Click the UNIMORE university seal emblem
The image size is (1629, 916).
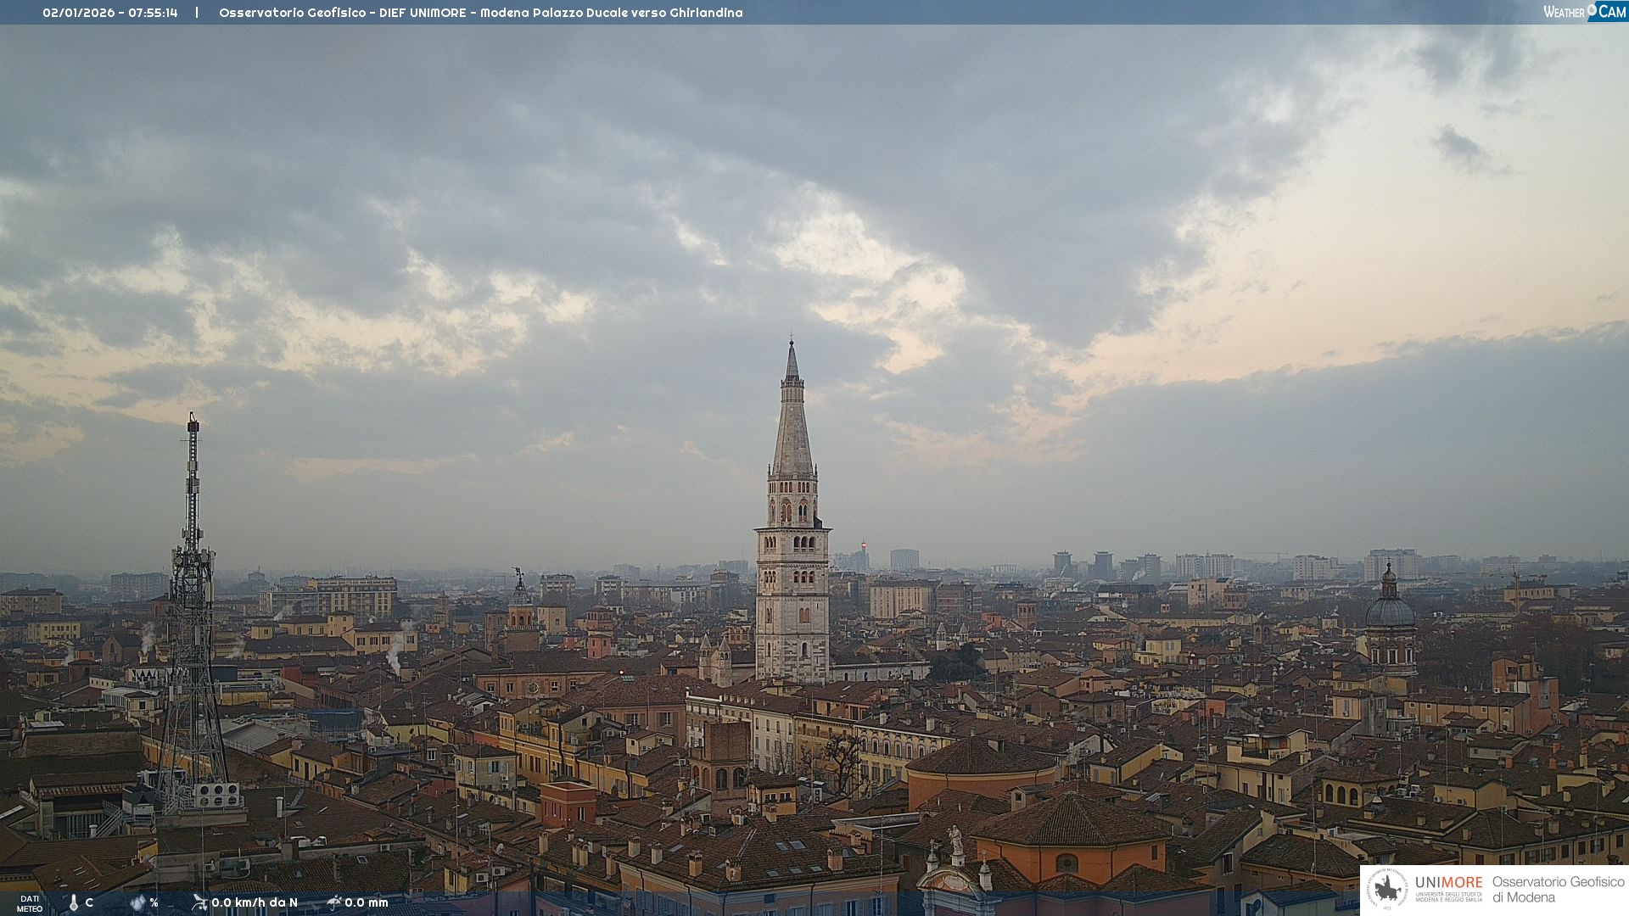(1388, 889)
